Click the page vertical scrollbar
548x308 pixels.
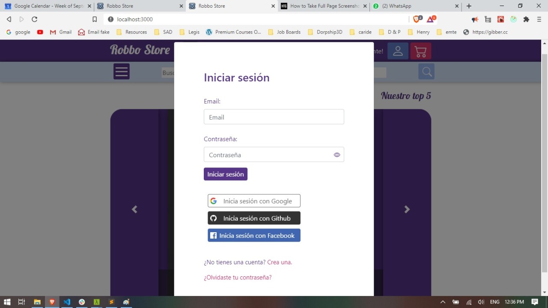click(545, 163)
